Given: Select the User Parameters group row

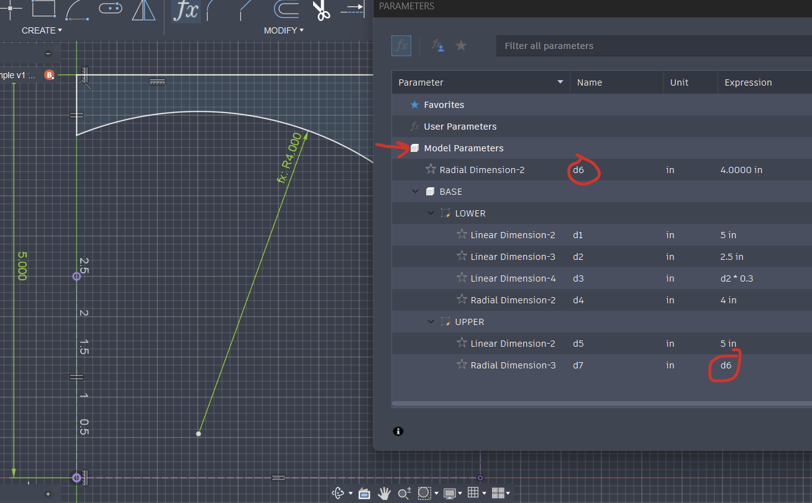Looking at the screenshot, I should 601,127.
